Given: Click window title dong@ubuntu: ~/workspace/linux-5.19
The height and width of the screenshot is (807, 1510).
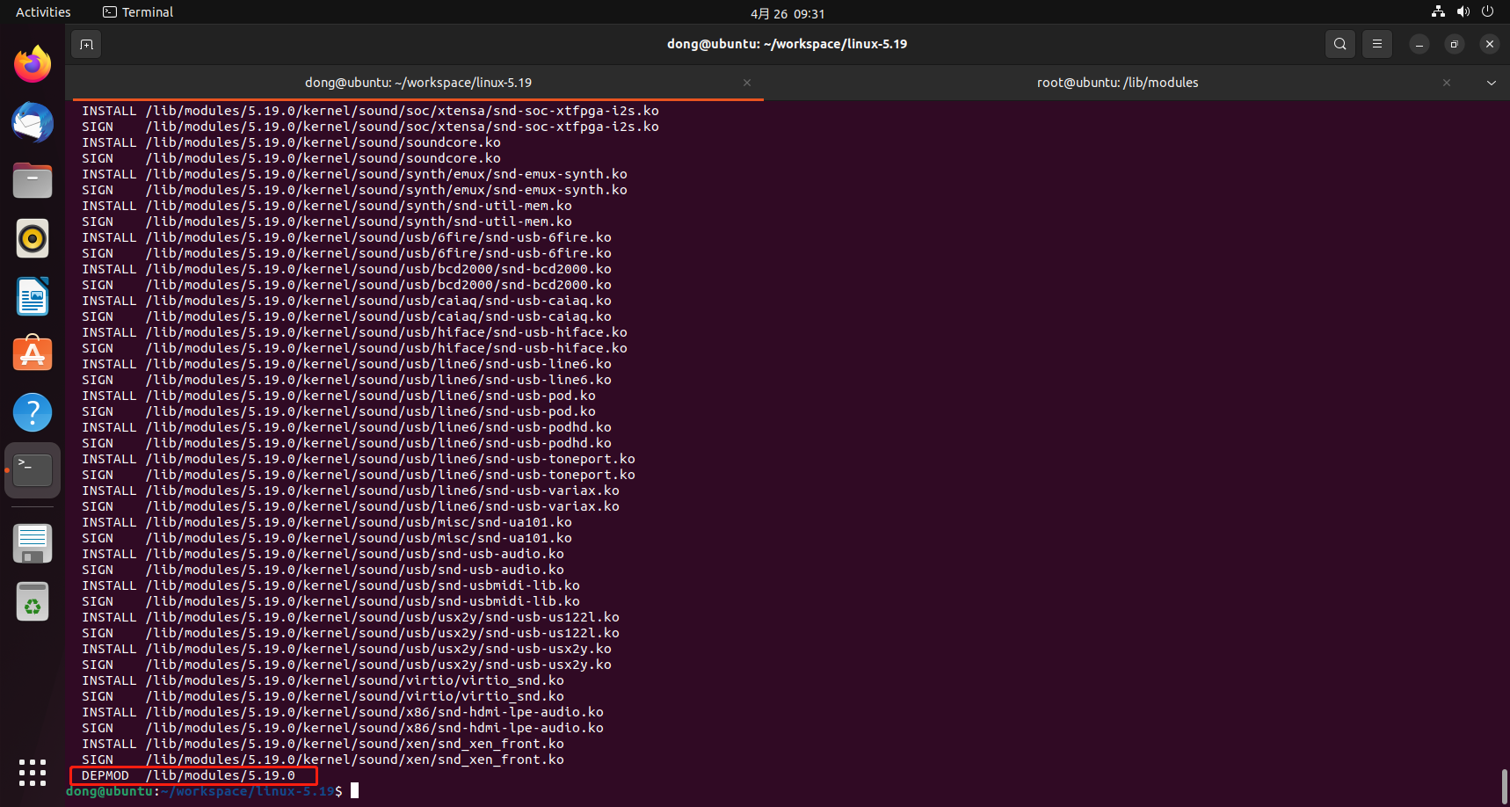Looking at the screenshot, I should [787, 44].
